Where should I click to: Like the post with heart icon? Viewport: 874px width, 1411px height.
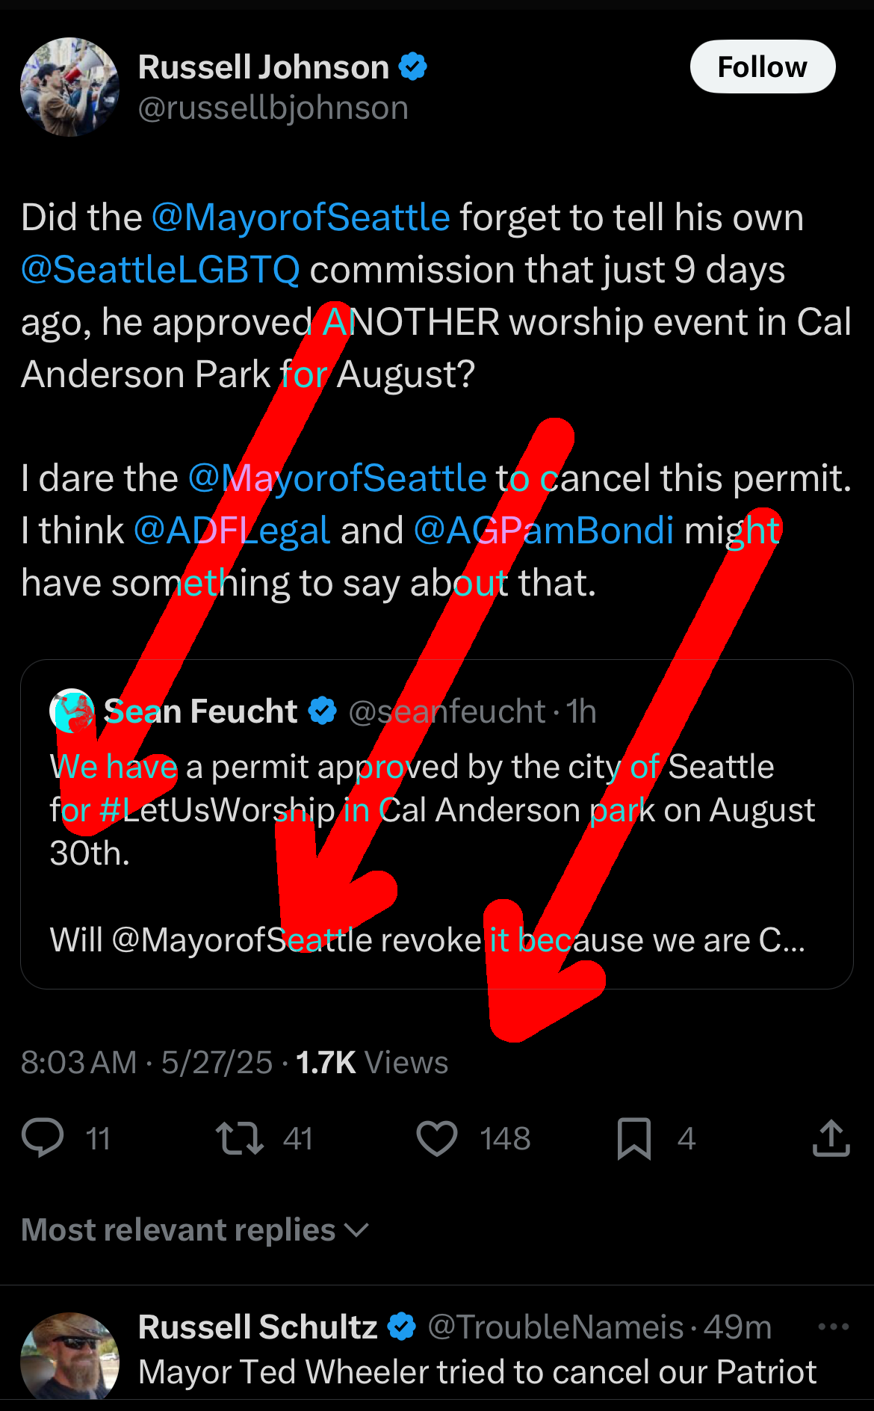point(436,1138)
